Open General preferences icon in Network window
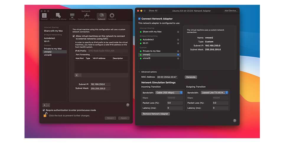Image resolution: width=285 pixels, height=143 pixels. pos(44,16)
